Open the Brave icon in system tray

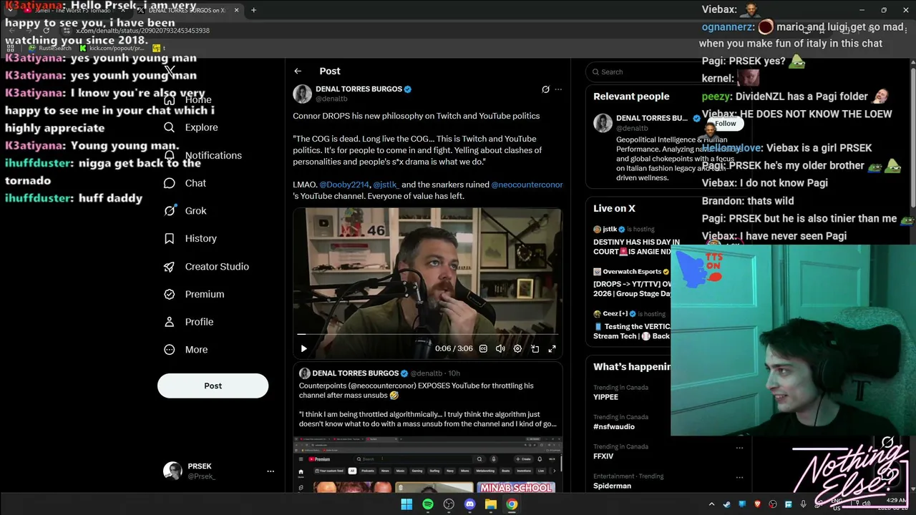[757, 504]
